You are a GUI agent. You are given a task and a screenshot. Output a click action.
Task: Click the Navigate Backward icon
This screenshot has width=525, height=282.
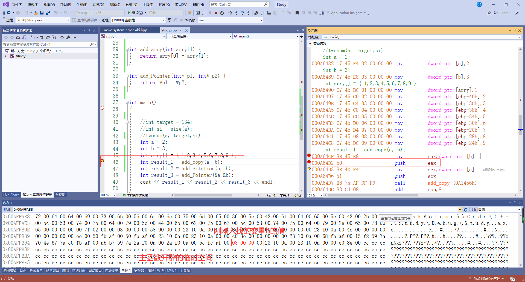point(9,13)
